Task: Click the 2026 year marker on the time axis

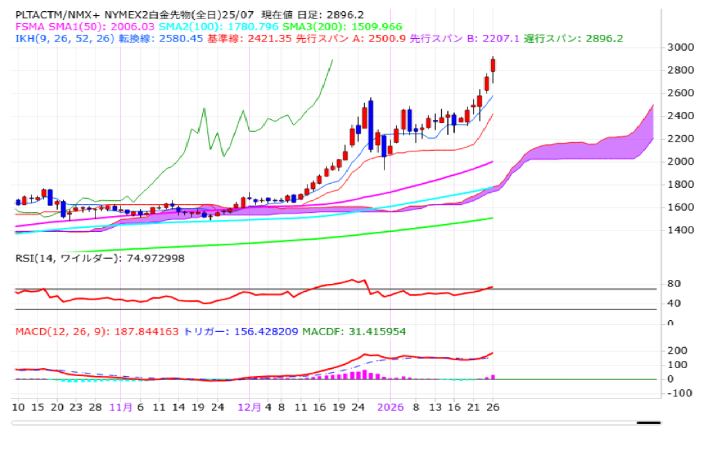Action: tap(390, 407)
